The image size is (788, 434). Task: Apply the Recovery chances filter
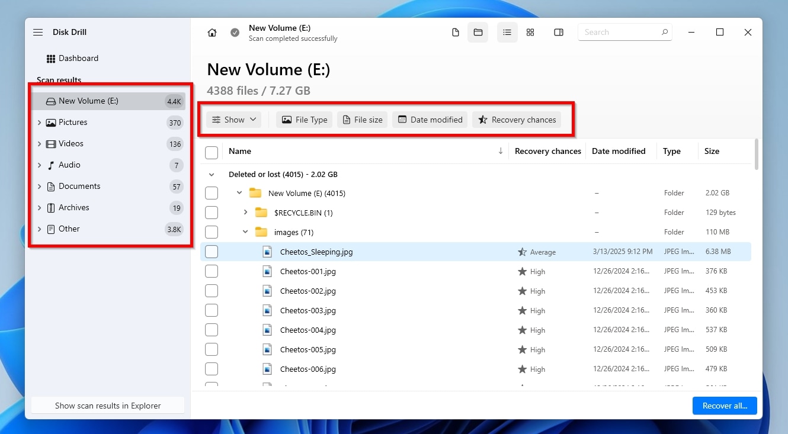[516, 119]
